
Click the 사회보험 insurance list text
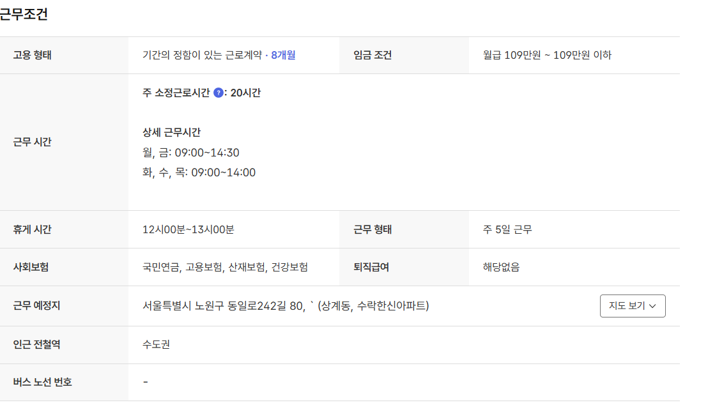(225, 267)
